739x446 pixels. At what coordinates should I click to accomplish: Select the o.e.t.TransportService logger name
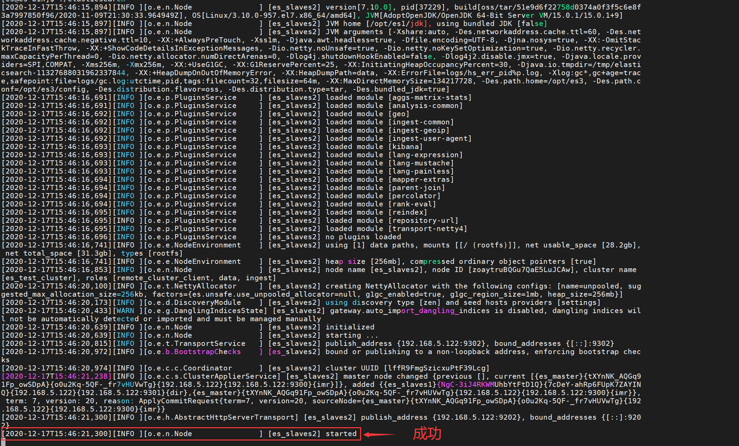point(196,343)
